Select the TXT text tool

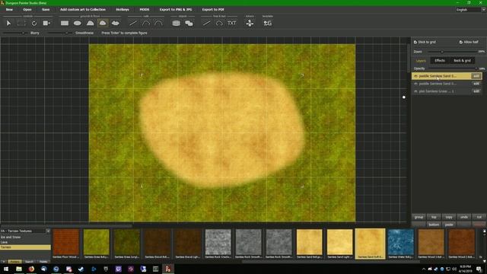pyautogui.click(x=232, y=24)
